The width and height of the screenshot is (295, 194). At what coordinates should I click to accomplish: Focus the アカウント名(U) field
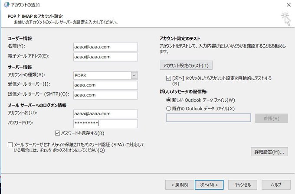105,114
